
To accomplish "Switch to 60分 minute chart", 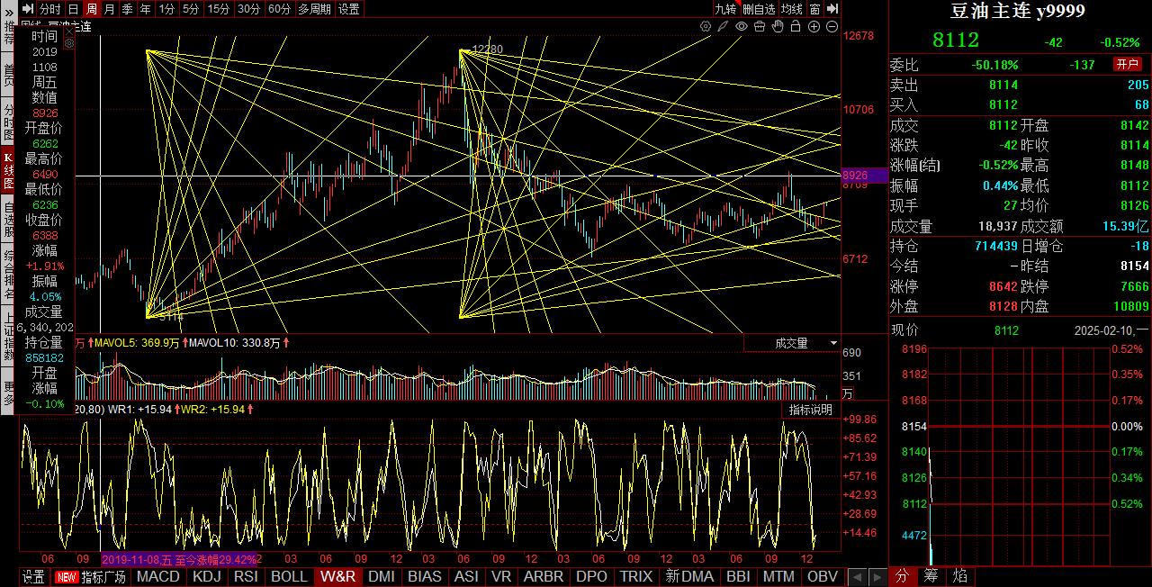I will coord(280,9).
